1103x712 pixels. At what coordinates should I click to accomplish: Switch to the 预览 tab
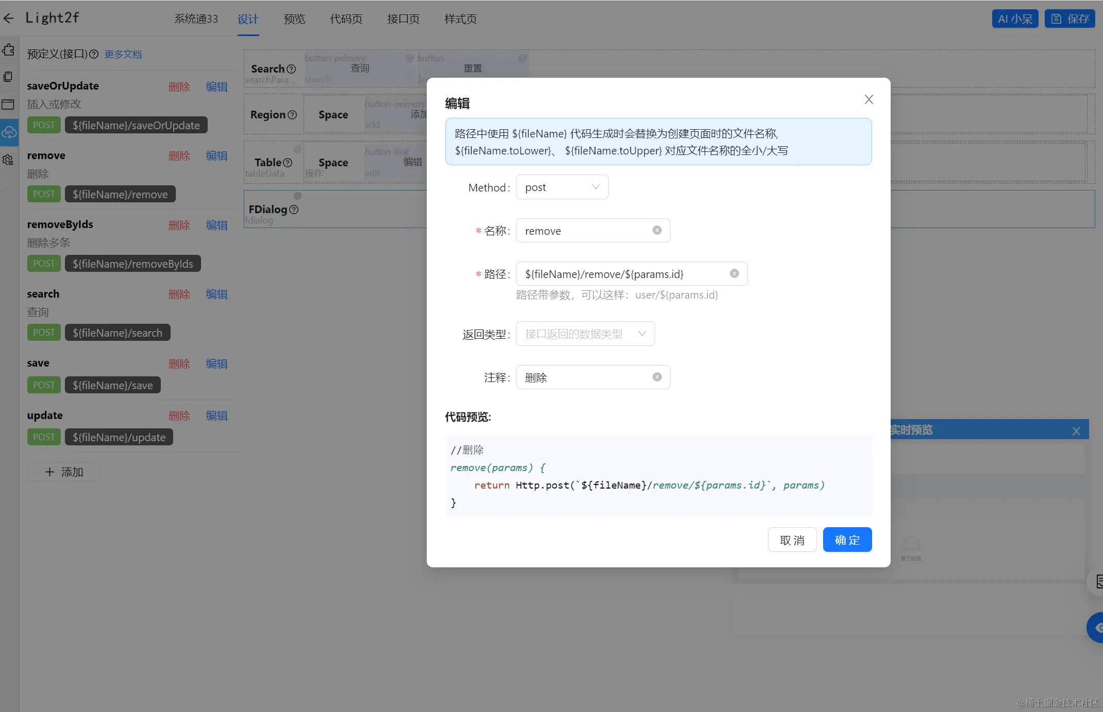(294, 19)
